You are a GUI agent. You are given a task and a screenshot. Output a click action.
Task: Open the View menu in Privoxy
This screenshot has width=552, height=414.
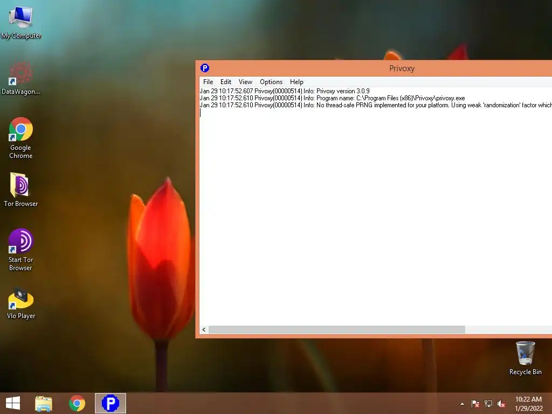245,82
